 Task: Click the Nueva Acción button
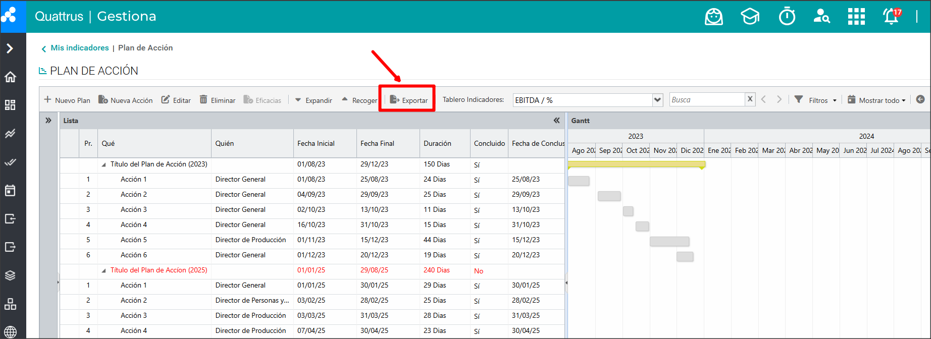tap(126, 100)
